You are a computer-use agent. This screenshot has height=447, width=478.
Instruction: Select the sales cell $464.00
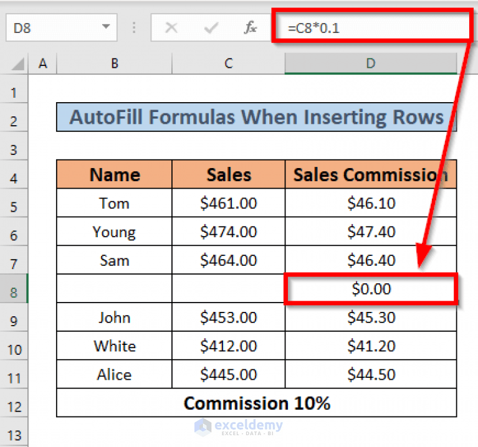point(229,260)
